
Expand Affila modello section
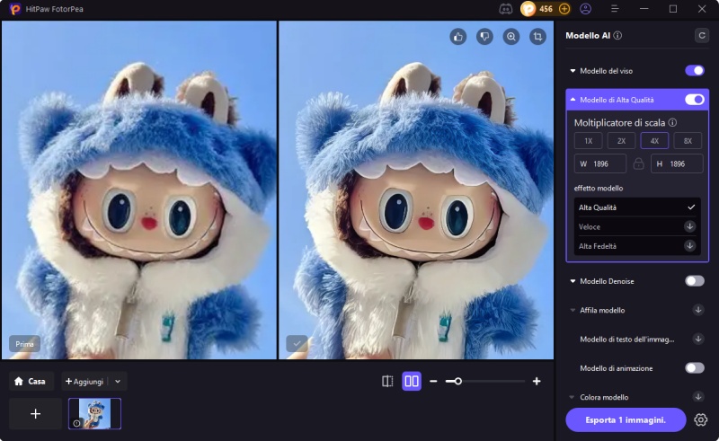point(573,311)
